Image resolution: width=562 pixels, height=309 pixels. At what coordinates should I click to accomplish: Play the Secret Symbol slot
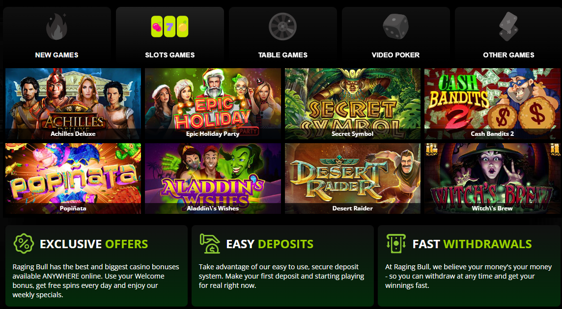353,103
